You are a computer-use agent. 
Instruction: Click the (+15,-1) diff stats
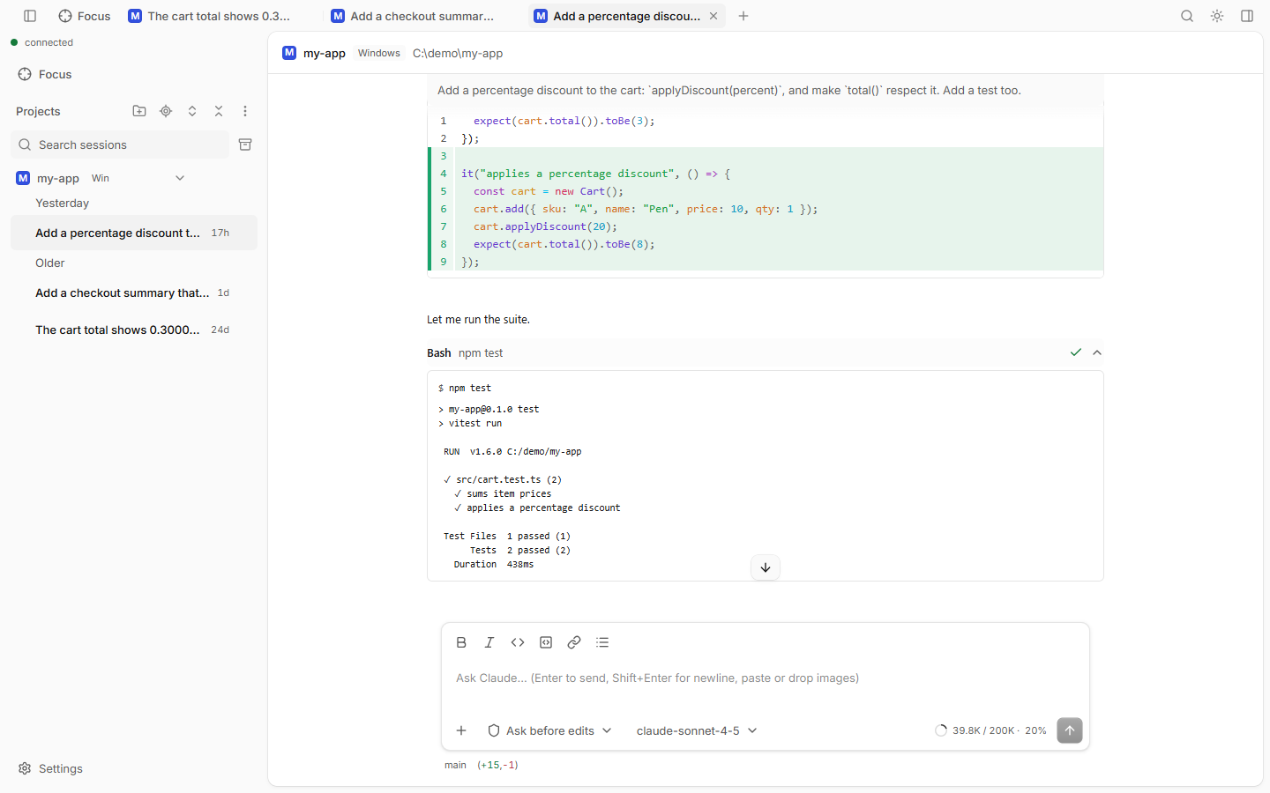click(497, 765)
